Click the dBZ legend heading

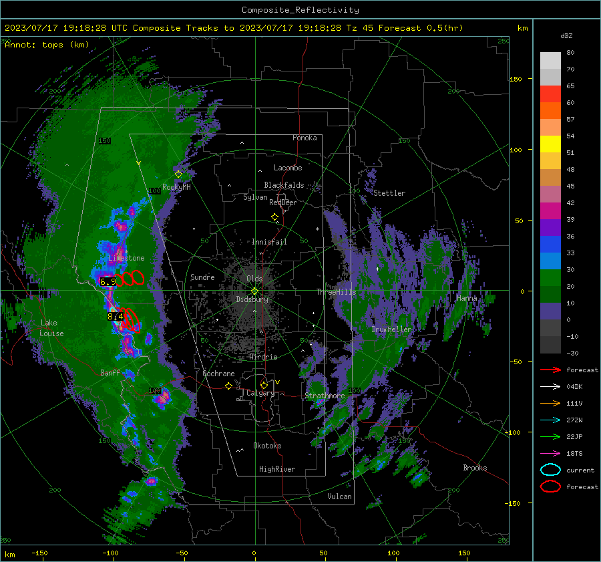566,36
